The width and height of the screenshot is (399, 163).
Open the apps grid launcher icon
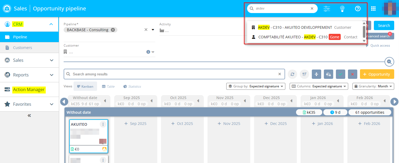pos(373,9)
